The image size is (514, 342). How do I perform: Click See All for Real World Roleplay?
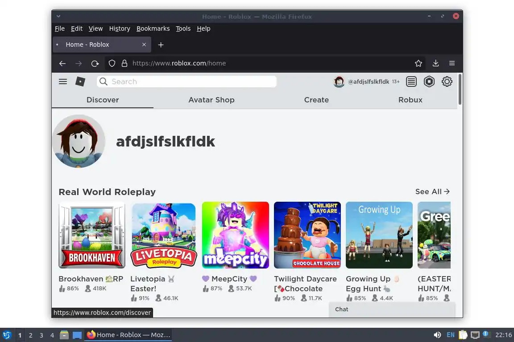432,191
